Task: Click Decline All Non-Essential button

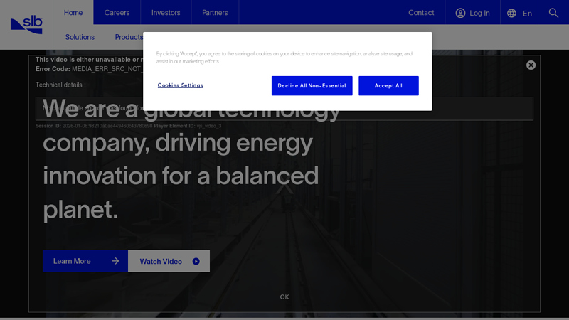Action: pos(312,85)
